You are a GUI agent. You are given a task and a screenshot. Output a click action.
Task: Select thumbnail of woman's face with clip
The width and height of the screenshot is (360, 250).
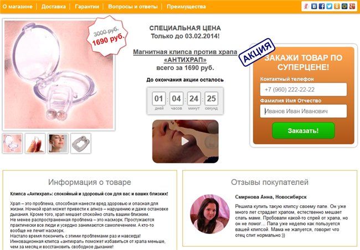[58, 143]
